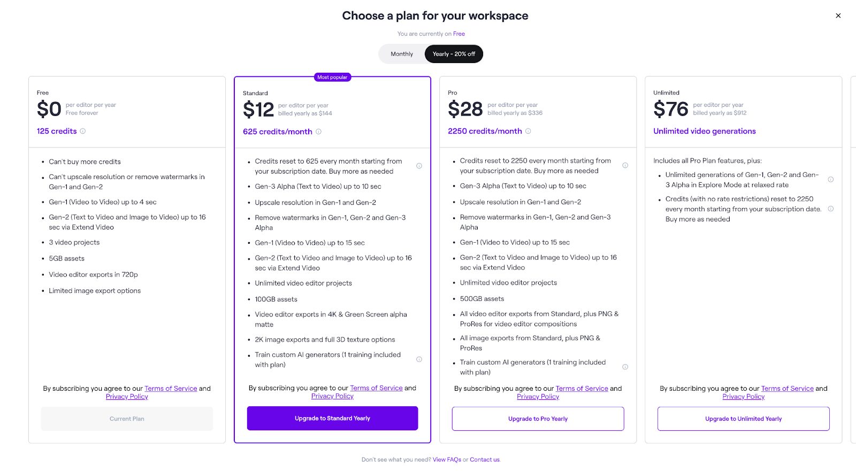
Task: Select Yearly - 20% off billing
Action: pos(454,54)
